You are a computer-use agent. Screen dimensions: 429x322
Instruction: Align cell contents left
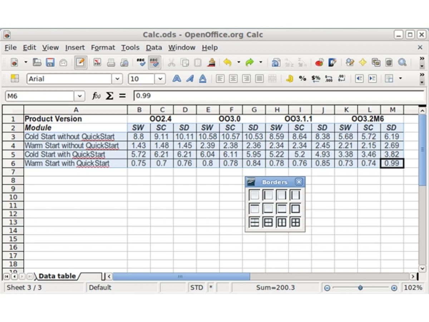click(220, 79)
